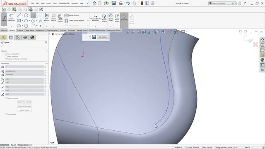Select the Ellipse sketch tool

coord(33,21)
